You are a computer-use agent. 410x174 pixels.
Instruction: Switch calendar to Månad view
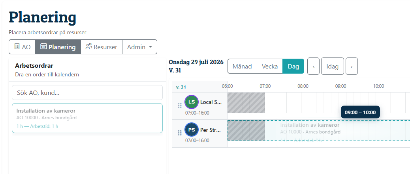[x=242, y=66]
